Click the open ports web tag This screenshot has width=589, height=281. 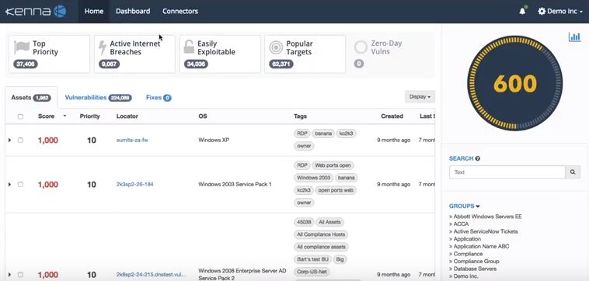point(336,190)
